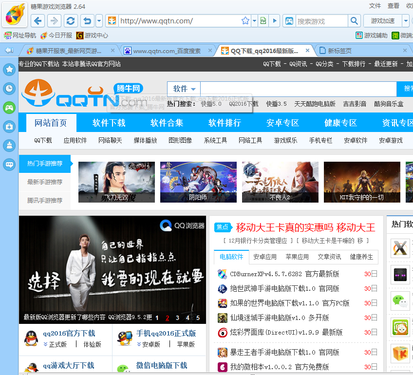Click the 网络聊天 category link
Viewport: 413px width, 375px height.
pyautogui.click(x=110, y=140)
